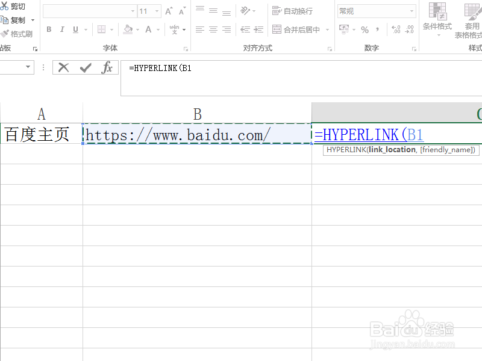This screenshot has width=482, height=361.
Task: Click the Cut (剪切) scissors button
Action: pos(12,6)
